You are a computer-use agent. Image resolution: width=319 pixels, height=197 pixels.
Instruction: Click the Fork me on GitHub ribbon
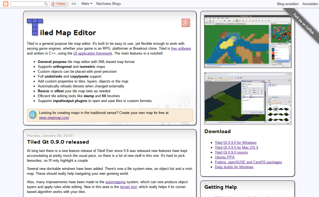304,23
